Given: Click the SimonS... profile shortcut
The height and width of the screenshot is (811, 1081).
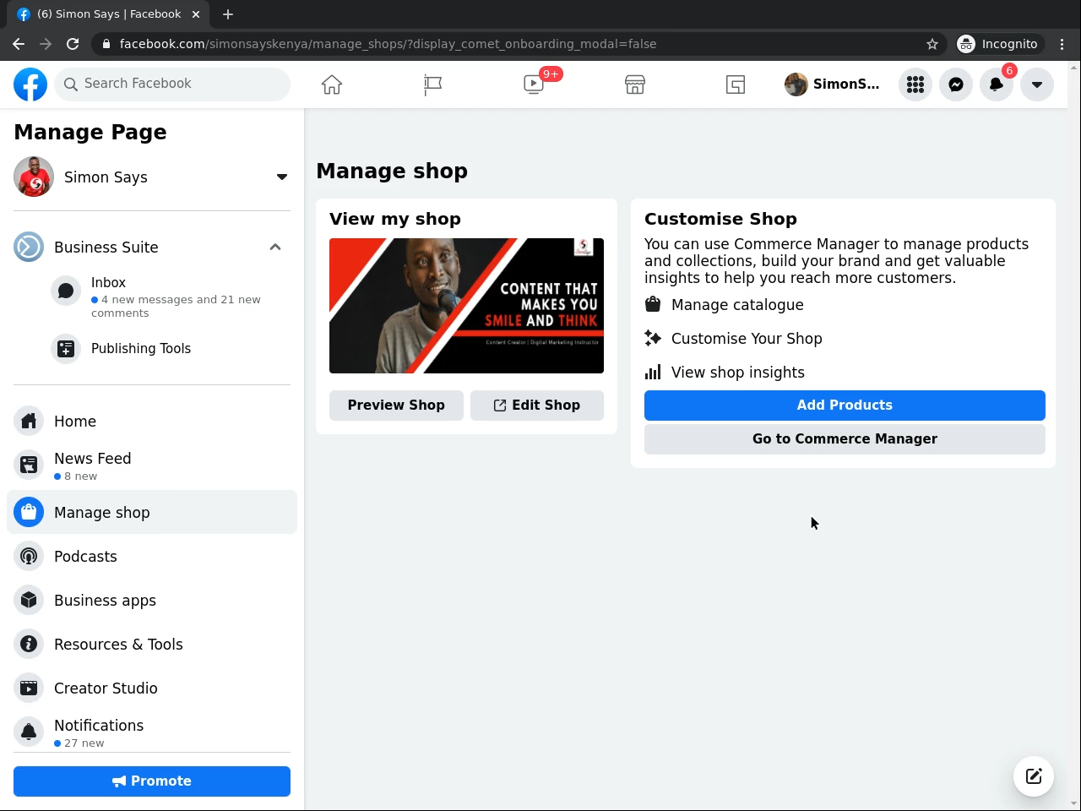Looking at the screenshot, I should [833, 84].
